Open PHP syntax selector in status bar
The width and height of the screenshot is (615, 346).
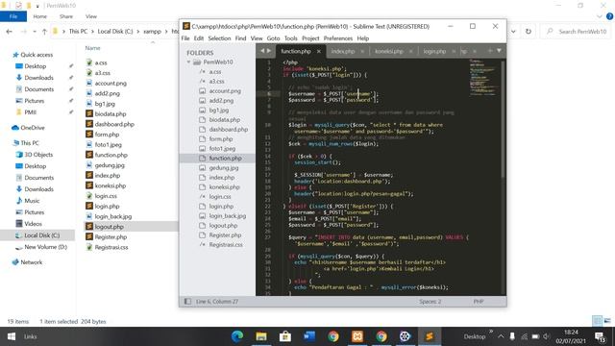click(479, 301)
